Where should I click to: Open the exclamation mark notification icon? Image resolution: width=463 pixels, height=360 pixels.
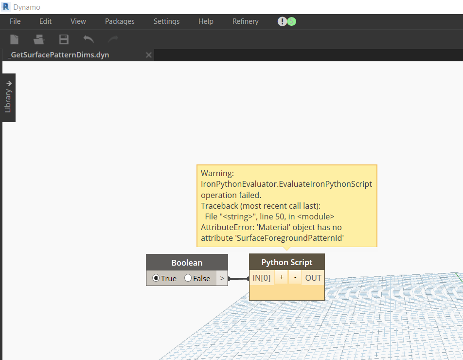coord(282,21)
